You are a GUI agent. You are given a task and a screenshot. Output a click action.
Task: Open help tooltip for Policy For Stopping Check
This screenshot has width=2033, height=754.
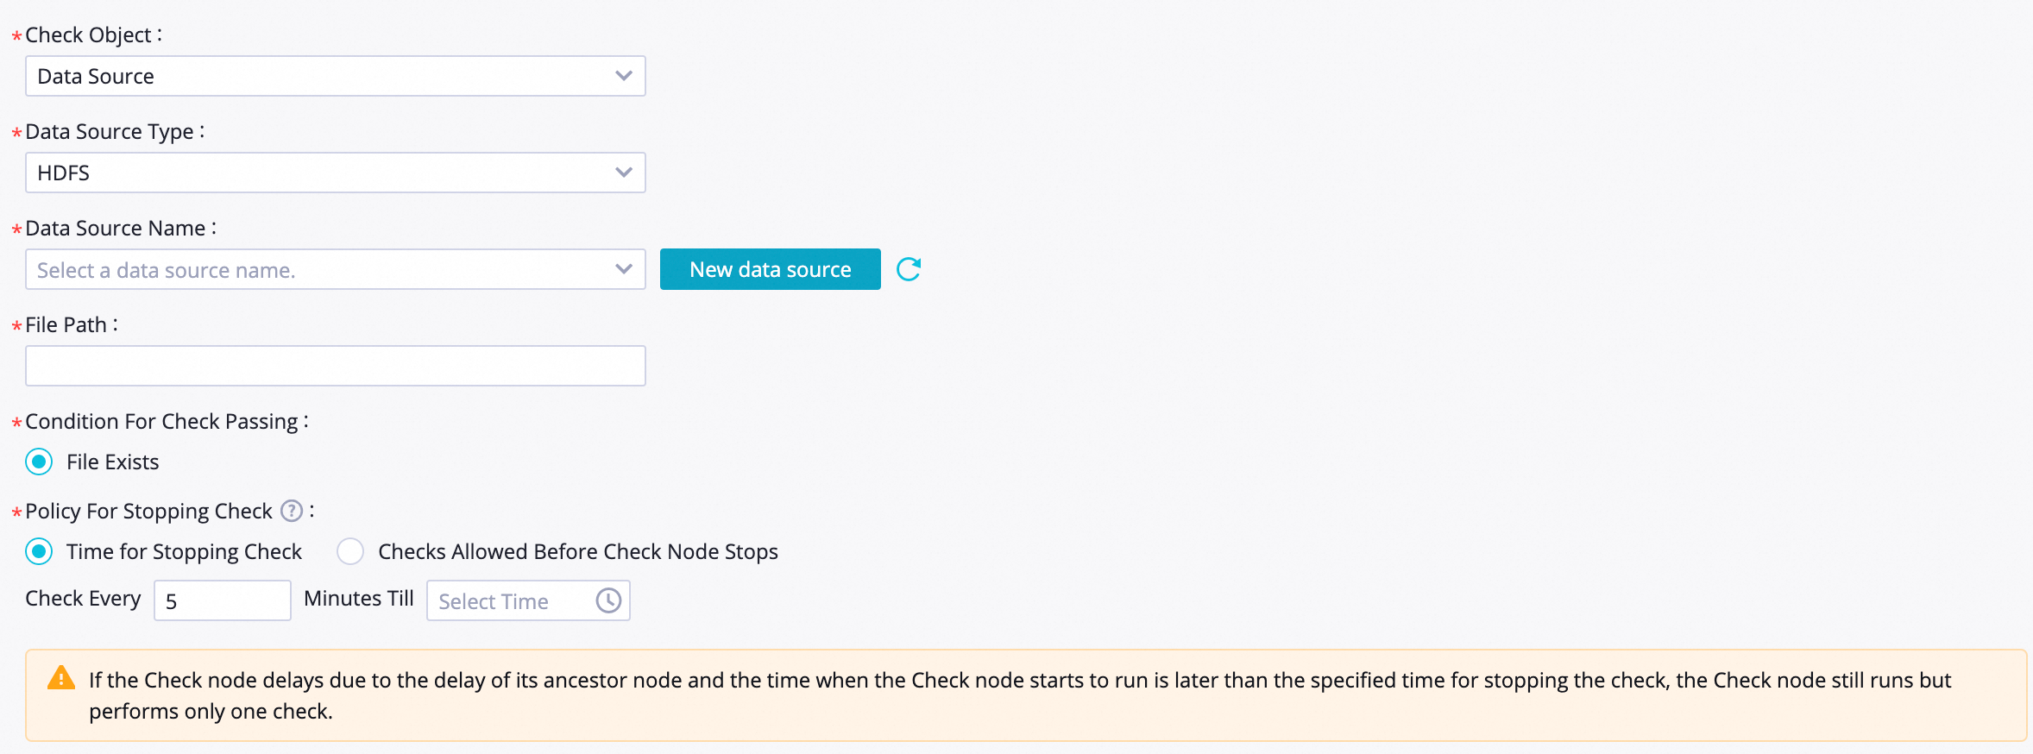click(292, 511)
